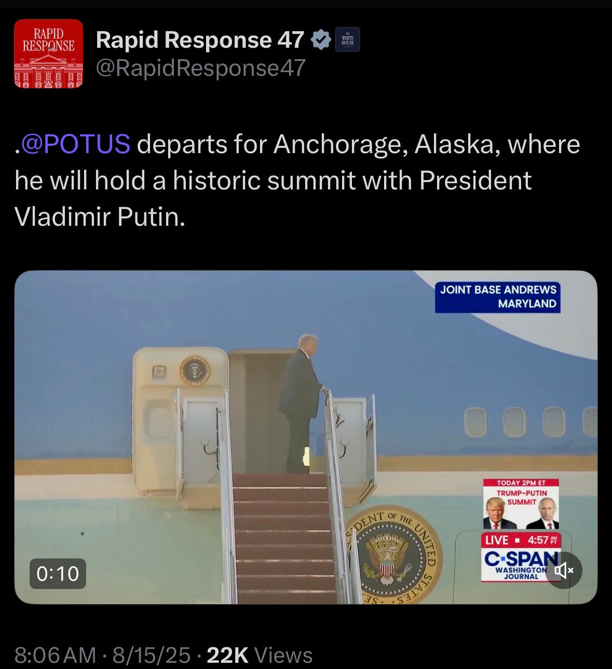Image resolution: width=612 pixels, height=669 pixels.
Task: Click the Rapid Response 47 display name
Action: point(200,40)
